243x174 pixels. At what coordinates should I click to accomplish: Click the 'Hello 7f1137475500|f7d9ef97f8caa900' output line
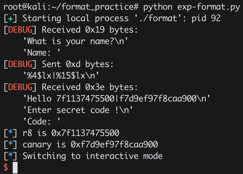click(x=117, y=98)
